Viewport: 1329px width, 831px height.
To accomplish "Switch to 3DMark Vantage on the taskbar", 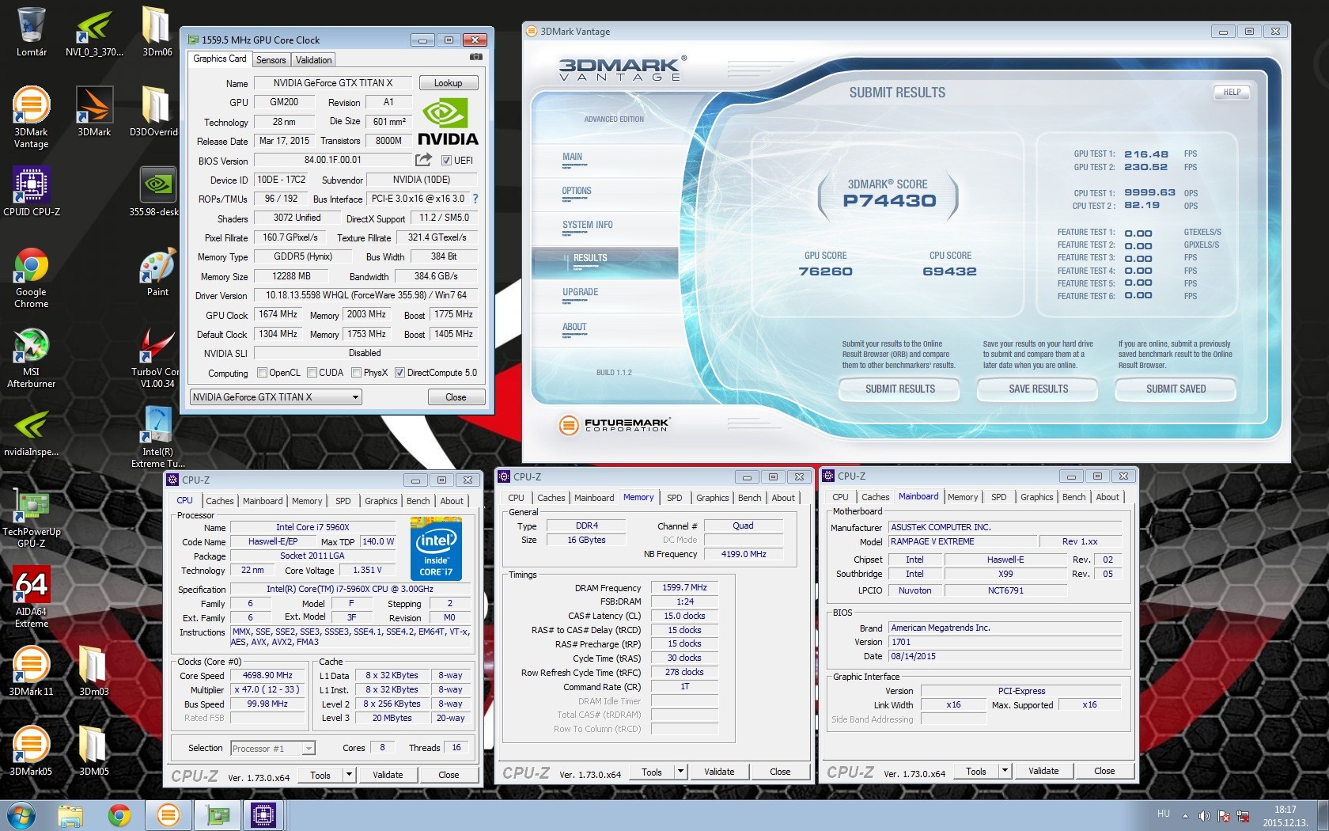I will pos(168,814).
